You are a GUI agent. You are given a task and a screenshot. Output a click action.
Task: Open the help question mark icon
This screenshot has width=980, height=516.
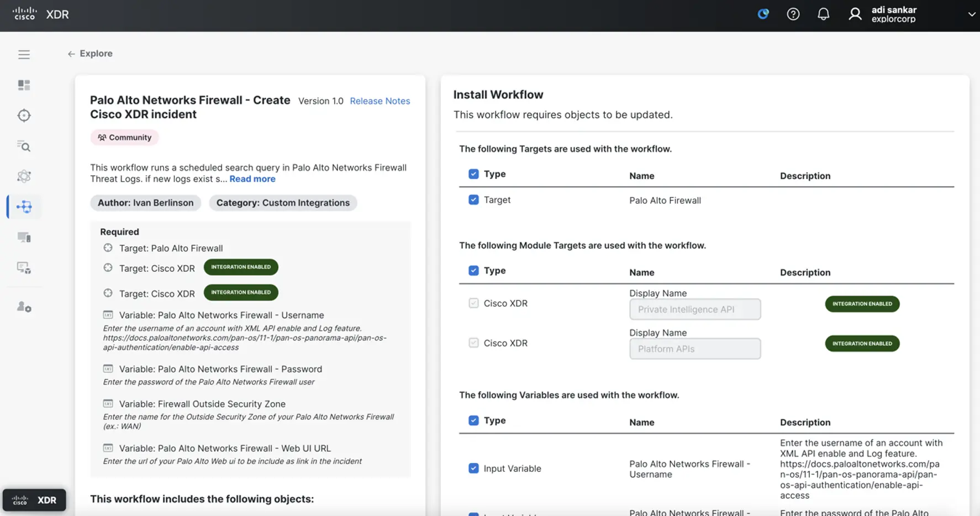point(793,14)
